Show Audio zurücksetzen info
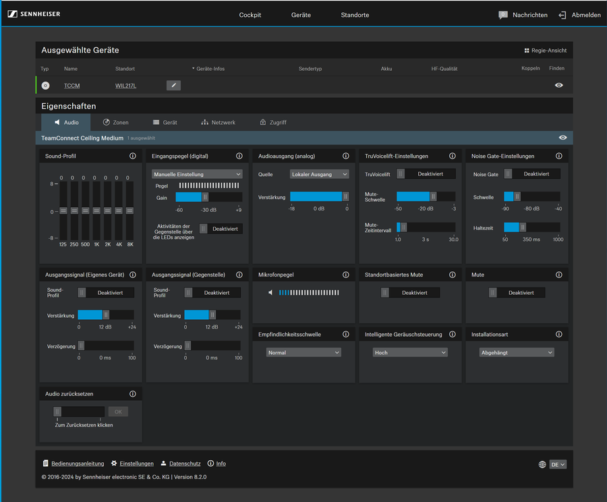 133,394
